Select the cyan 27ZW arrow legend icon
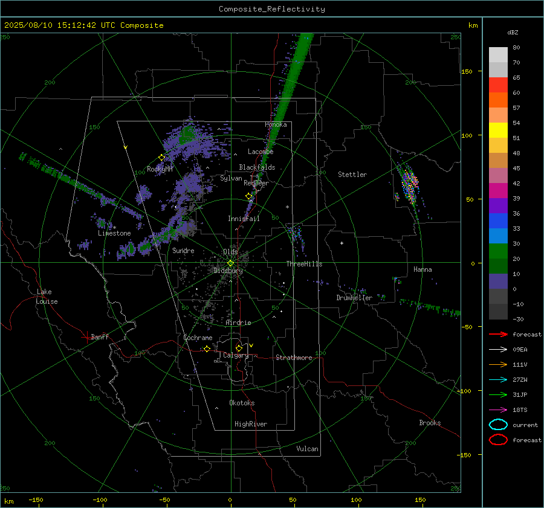 coord(498,380)
